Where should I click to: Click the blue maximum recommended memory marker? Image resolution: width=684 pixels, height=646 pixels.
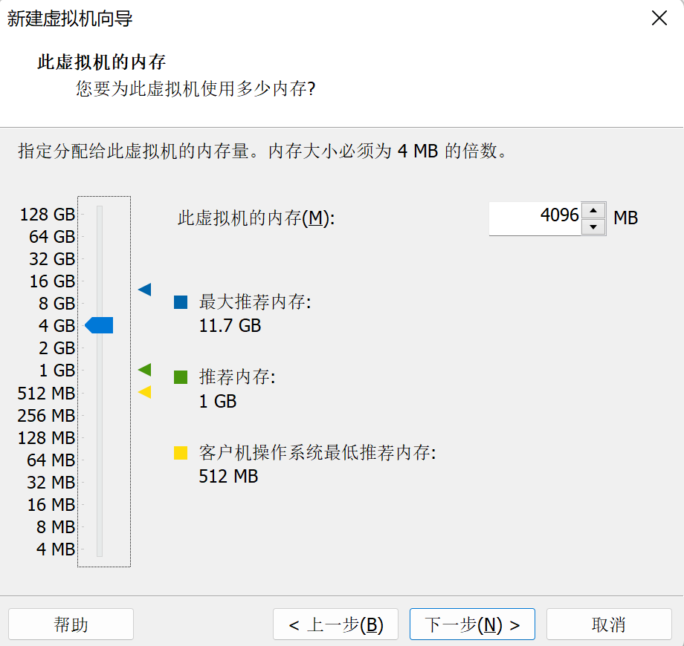pyautogui.click(x=145, y=290)
